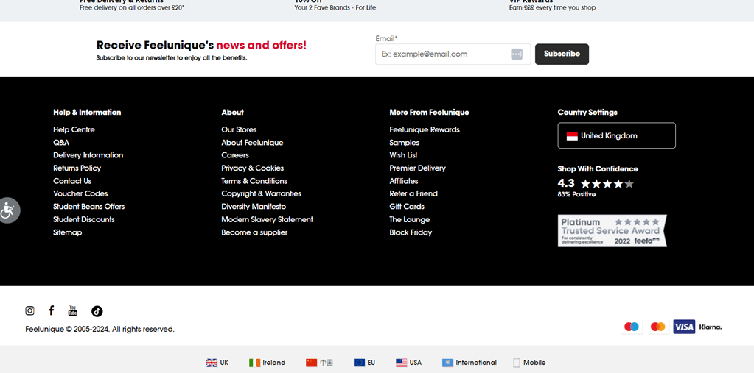Viewport: 754px width, 373px height.
Task: Open the Wish List link
Action: (x=403, y=155)
